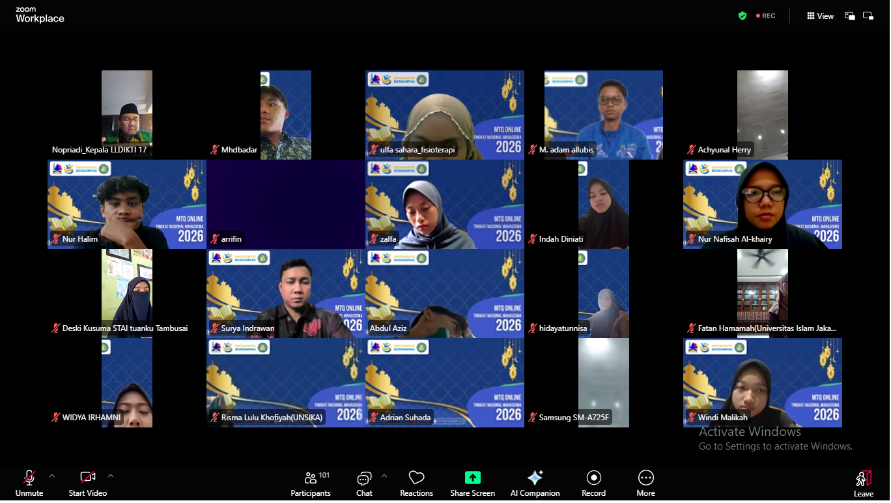
Task: Click Windi Malikah's video tile
Action: (762, 381)
